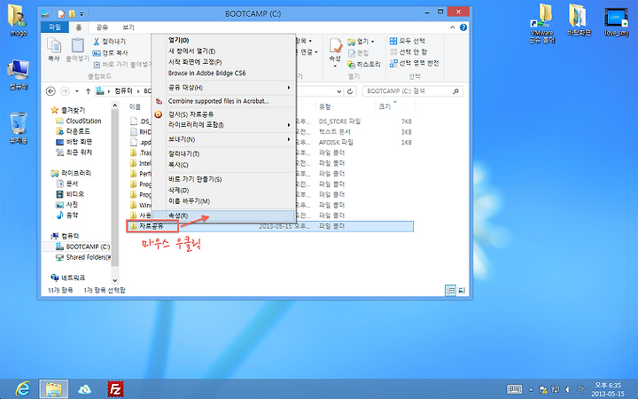Image resolution: width=638 pixels, height=399 pixels.
Task: Open the mogo desktop folder icon
Action: coord(18,20)
